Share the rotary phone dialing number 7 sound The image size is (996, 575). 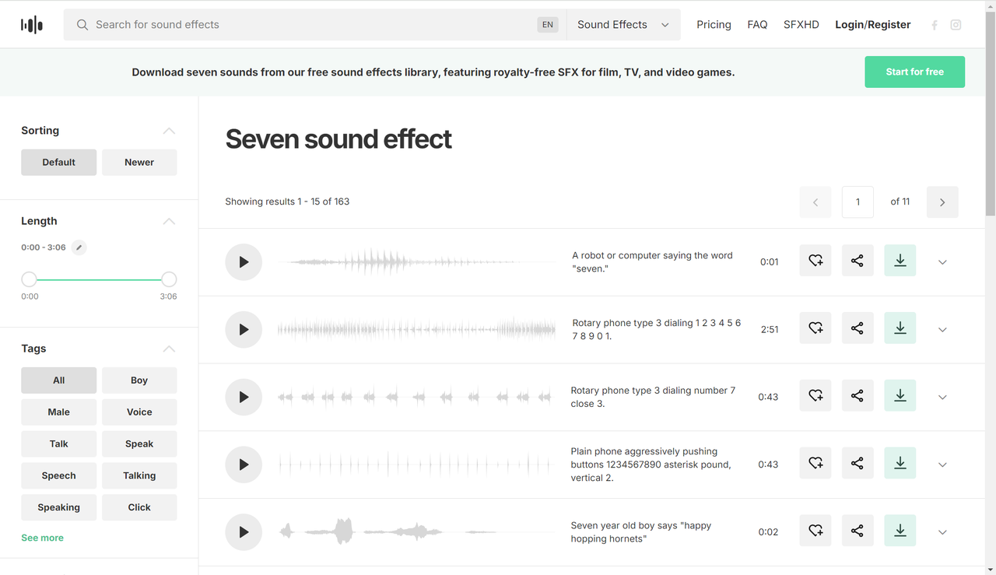(857, 395)
